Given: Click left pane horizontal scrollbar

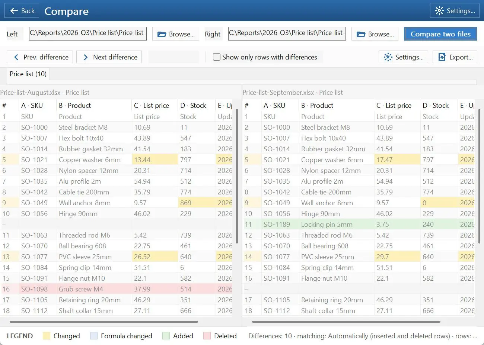Looking at the screenshot, I should click(104, 322).
